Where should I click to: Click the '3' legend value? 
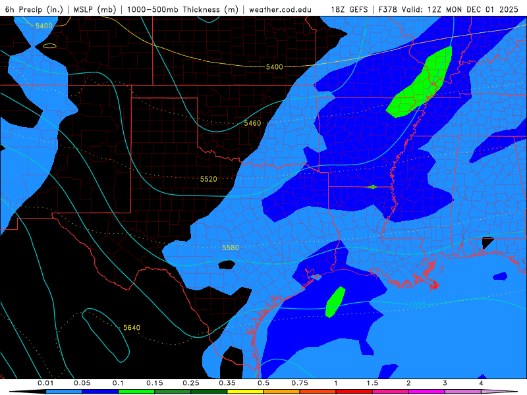445,383
